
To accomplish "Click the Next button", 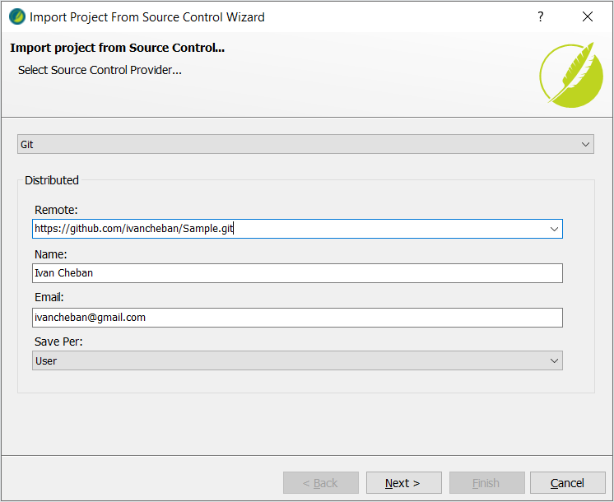I will (404, 483).
